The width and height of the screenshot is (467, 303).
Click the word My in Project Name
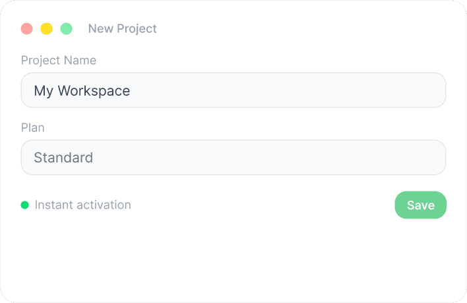tap(44, 90)
